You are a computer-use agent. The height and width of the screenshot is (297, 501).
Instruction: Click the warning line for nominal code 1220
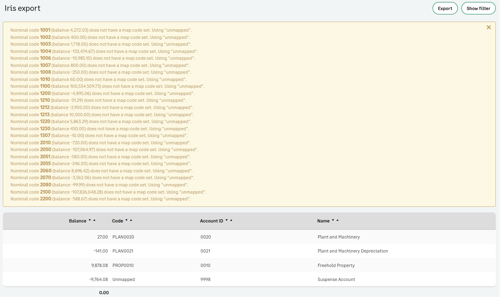(101, 121)
